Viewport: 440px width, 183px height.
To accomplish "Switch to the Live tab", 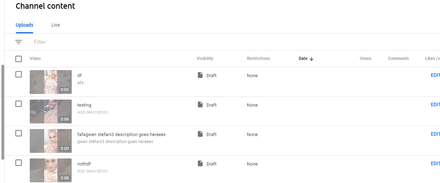I will tap(56, 25).
